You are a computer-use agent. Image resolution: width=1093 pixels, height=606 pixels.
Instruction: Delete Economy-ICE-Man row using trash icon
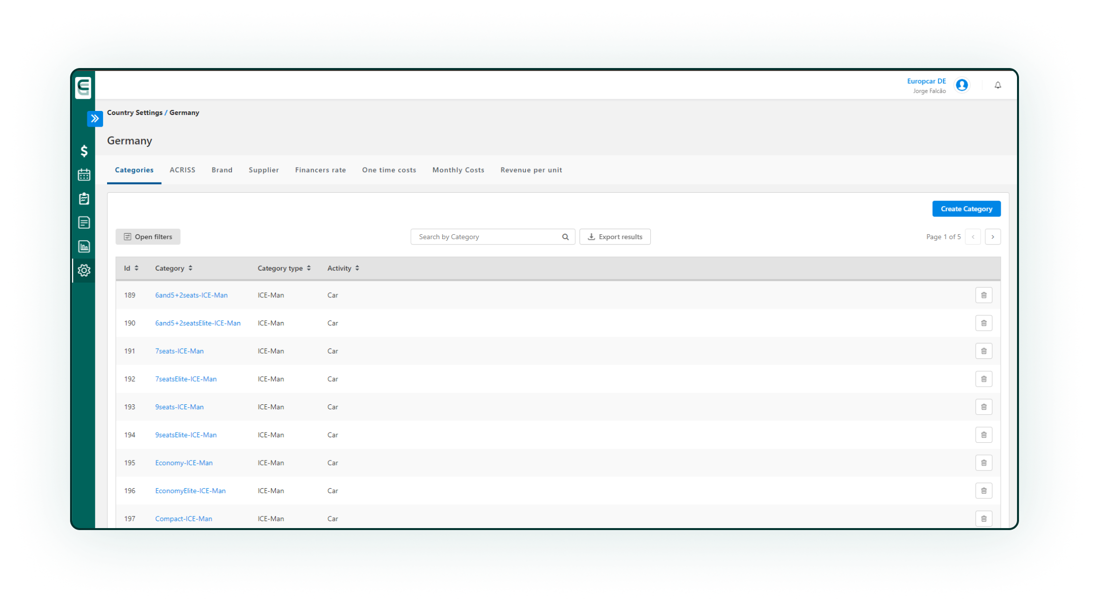coord(983,463)
